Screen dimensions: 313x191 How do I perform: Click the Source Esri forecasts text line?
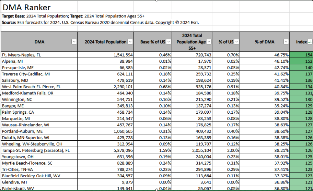(100, 23)
